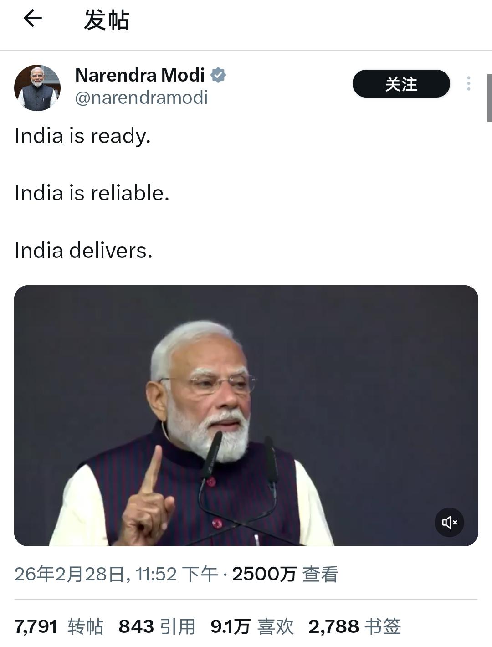This screenshot has height=647, width=492.
Task: Click the page scrollbar
Action: 489,98
